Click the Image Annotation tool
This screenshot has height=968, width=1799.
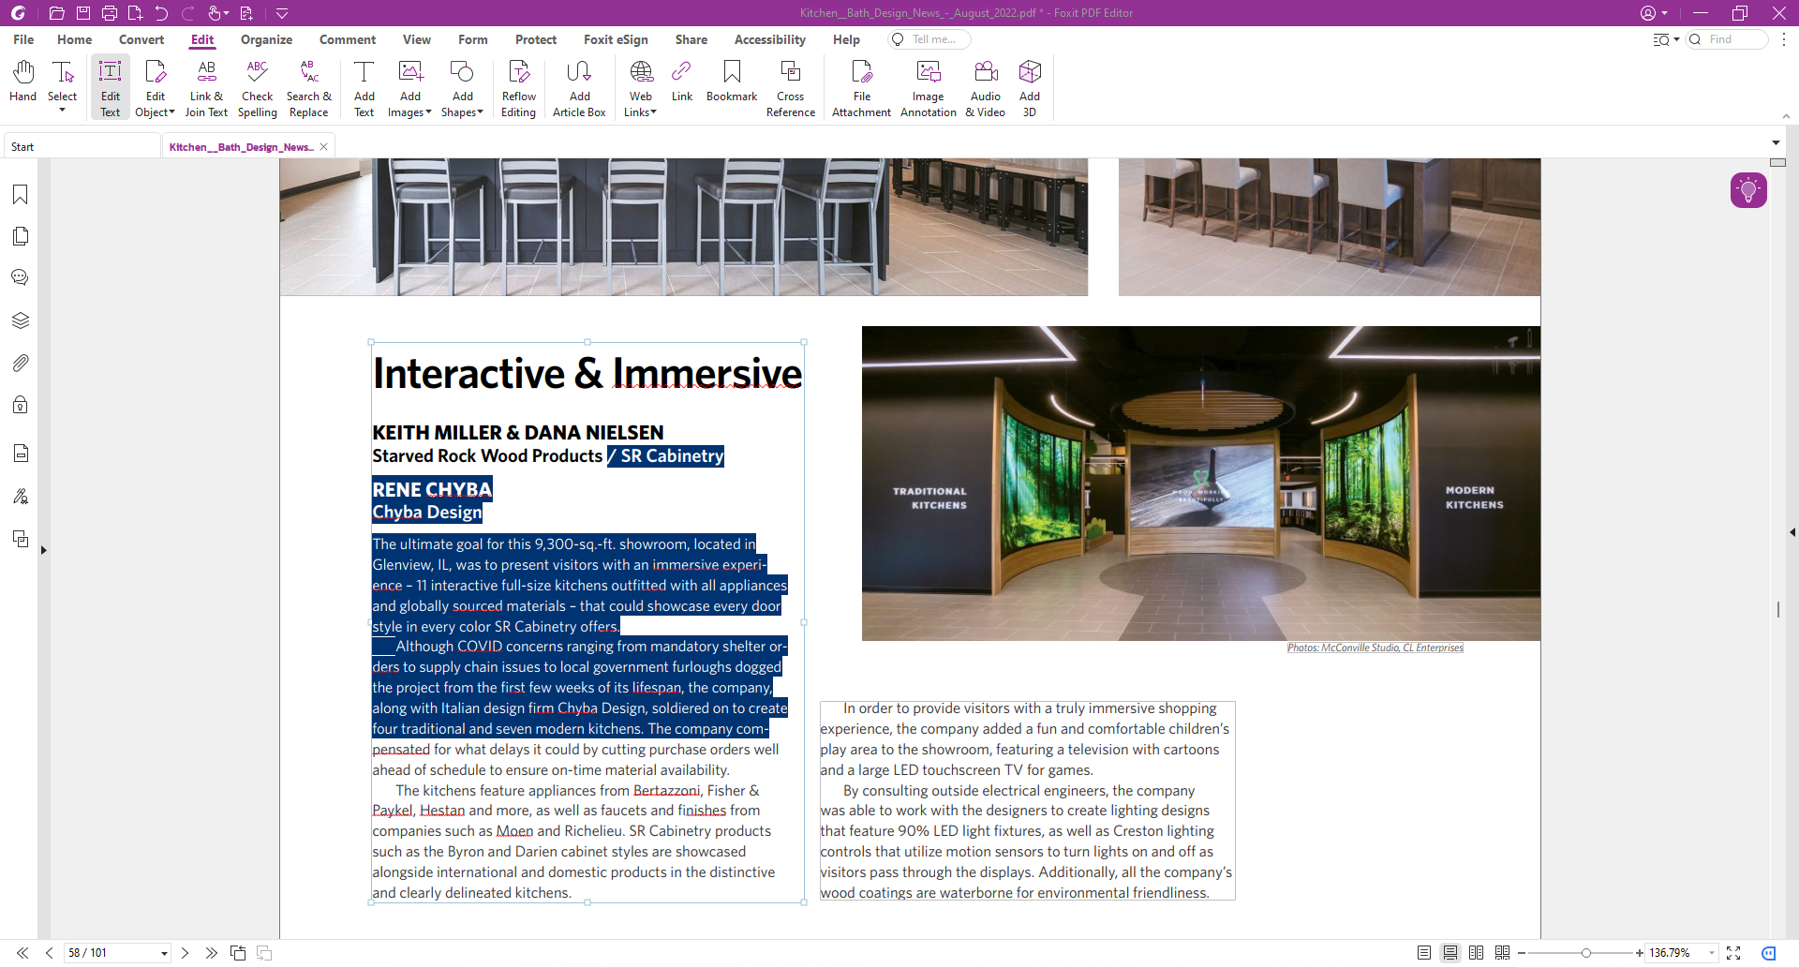928,89
